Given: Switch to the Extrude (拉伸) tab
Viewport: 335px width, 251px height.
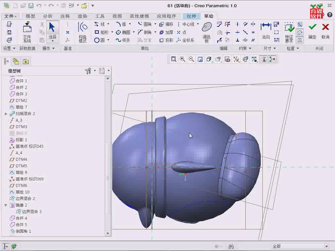Looking at the screenshot, I should (191, 16).
